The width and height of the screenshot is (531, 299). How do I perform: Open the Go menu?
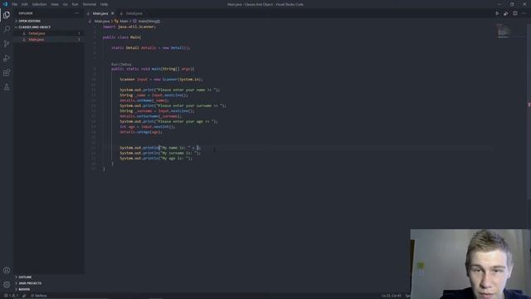pos(66,4)
